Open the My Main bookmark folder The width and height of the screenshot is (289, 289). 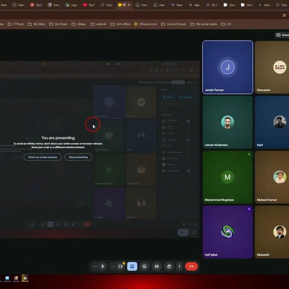(x=36, y=24)
